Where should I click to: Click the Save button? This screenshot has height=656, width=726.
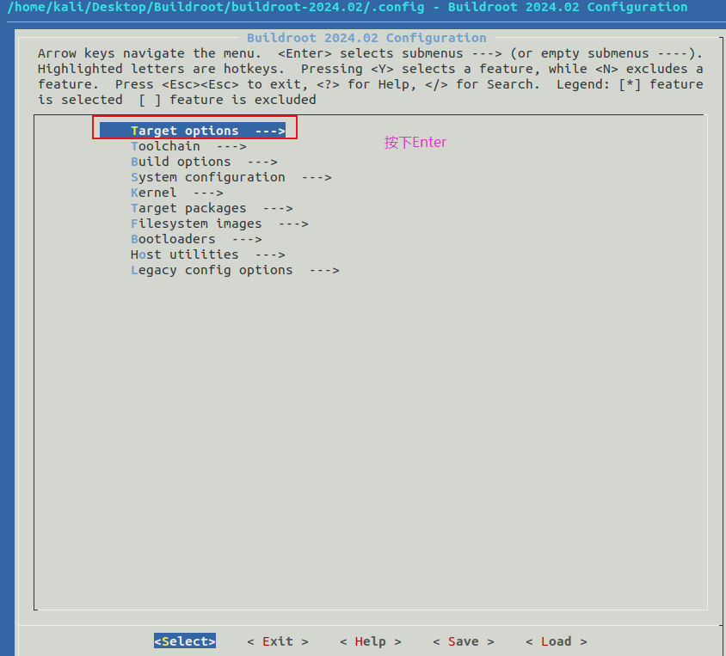[464, 641]
